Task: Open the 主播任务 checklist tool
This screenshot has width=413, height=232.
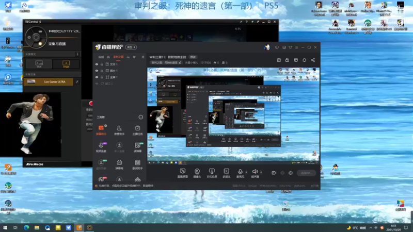Action: click(137, 130)
